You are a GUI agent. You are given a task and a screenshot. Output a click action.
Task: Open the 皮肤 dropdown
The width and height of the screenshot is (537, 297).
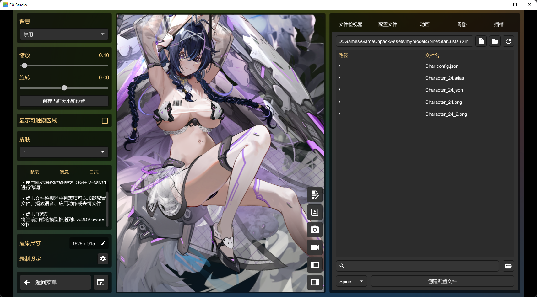(x=64, y=152)
